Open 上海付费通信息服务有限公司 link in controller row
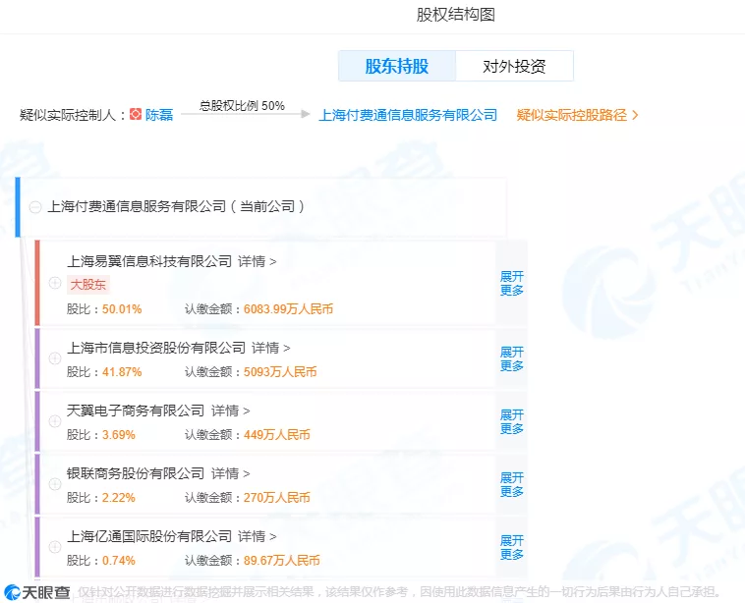745x603 pixels. (408, 115)
